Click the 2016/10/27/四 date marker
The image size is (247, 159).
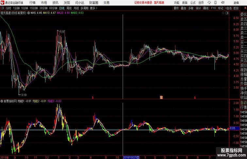(131, 157)
